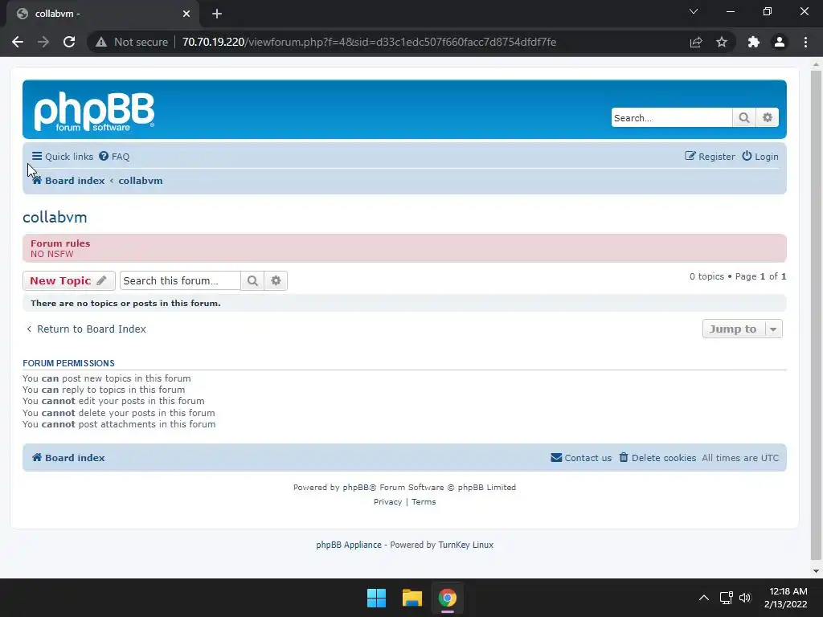Click the phpBB forum software logo
823x617 pixels.
94,111
